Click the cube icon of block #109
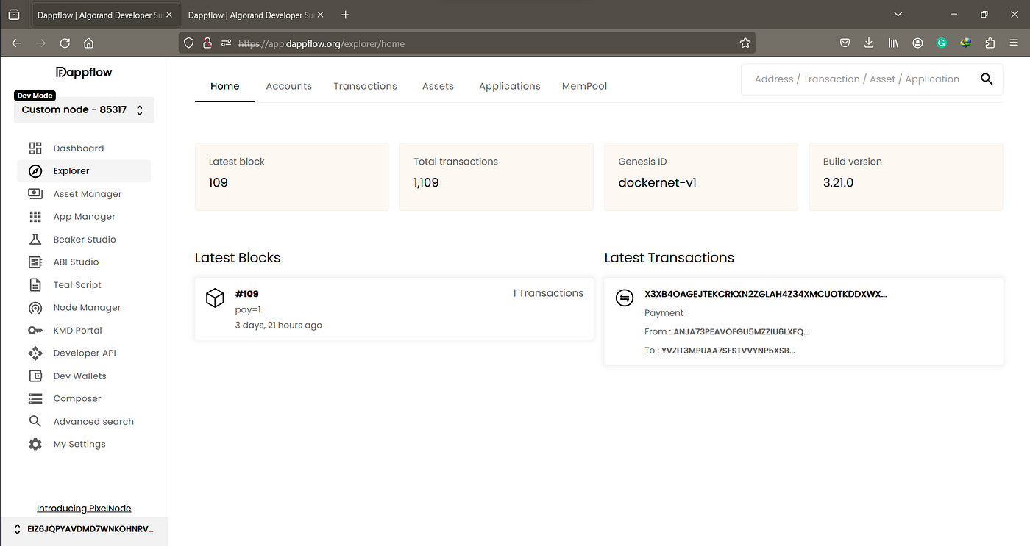The width and height of the screenshot is (1030, 546). pos(215,298)
